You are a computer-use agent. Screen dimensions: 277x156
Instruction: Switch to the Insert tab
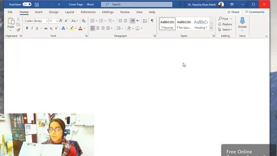[x=39, y=12]
